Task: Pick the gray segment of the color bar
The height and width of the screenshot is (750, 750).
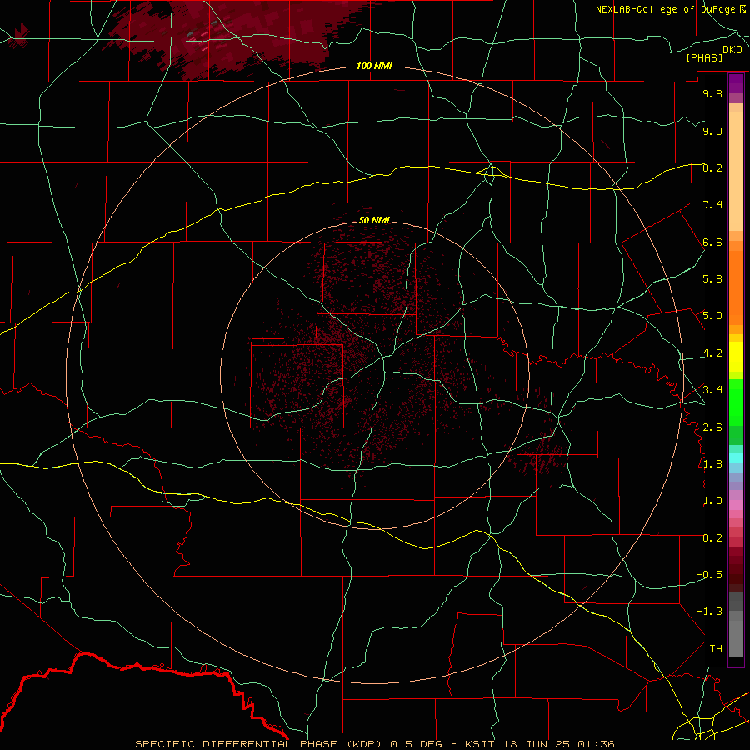Action: pos(736,625)
